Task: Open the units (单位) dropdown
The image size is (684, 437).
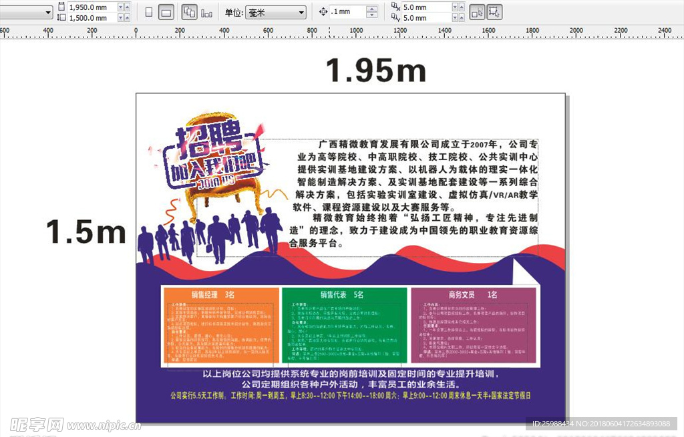Action: [x=276, y=13]
